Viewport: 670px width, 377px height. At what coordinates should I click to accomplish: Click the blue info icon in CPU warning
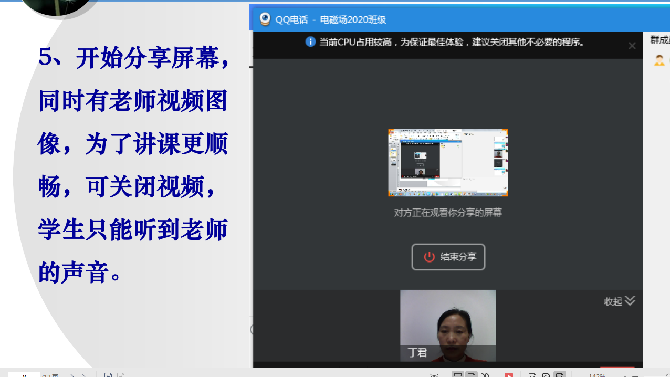point(310,42)
